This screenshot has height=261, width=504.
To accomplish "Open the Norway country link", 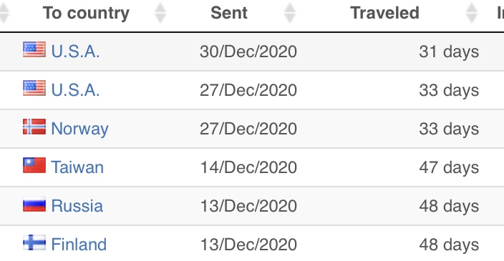I will pos(79,129).
